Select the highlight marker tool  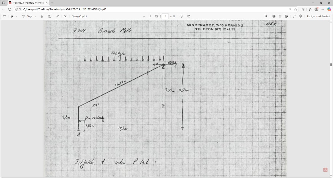12,16
